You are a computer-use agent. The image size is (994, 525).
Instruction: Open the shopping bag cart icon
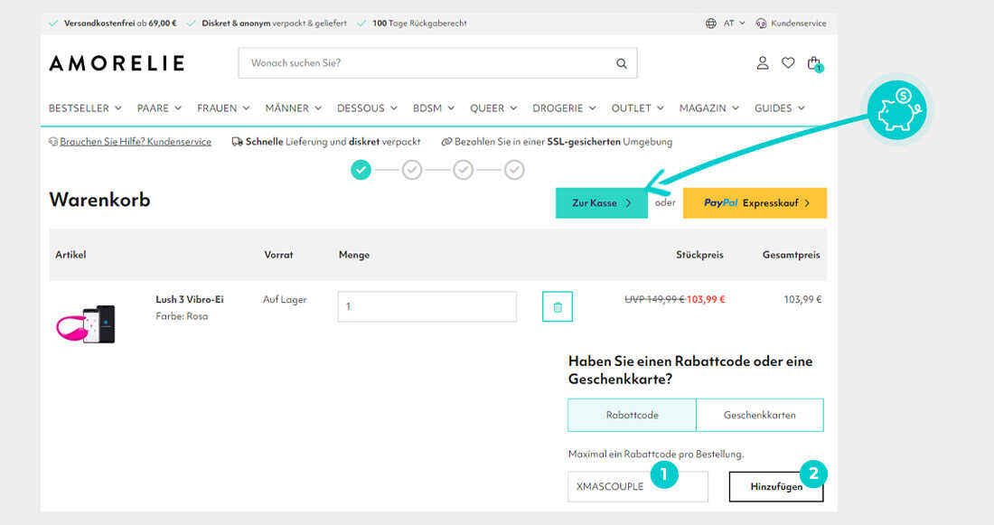814,63
